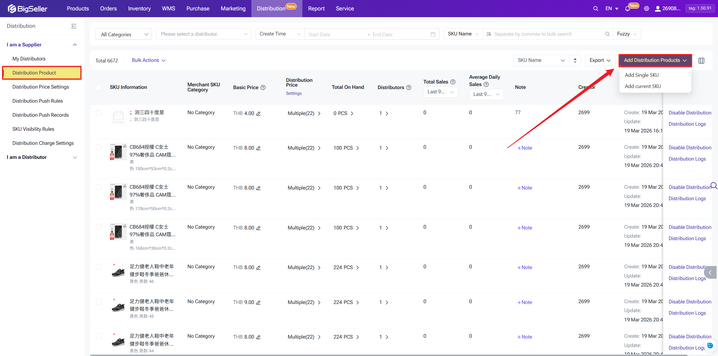The image size is (718, 356).
Task: Open the All Categories dropdown
Action: point(124,34)
